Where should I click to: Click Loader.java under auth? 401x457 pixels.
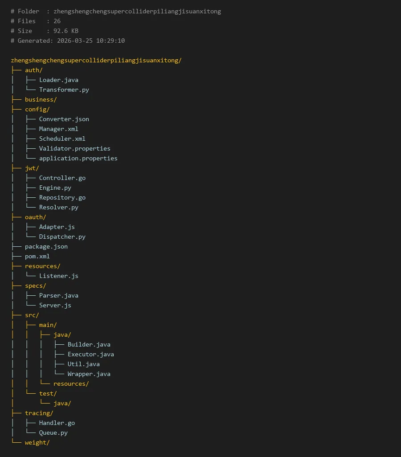(x=59, y=80)
